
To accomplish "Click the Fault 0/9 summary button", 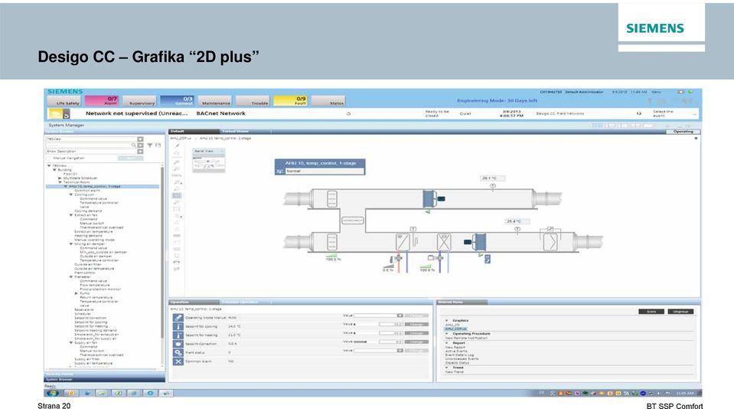I will point(290,101).
